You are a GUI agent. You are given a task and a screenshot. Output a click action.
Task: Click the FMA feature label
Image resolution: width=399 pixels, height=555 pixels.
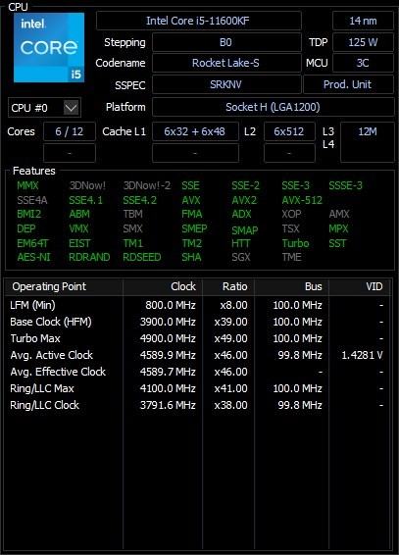click(x=192, y=214)
